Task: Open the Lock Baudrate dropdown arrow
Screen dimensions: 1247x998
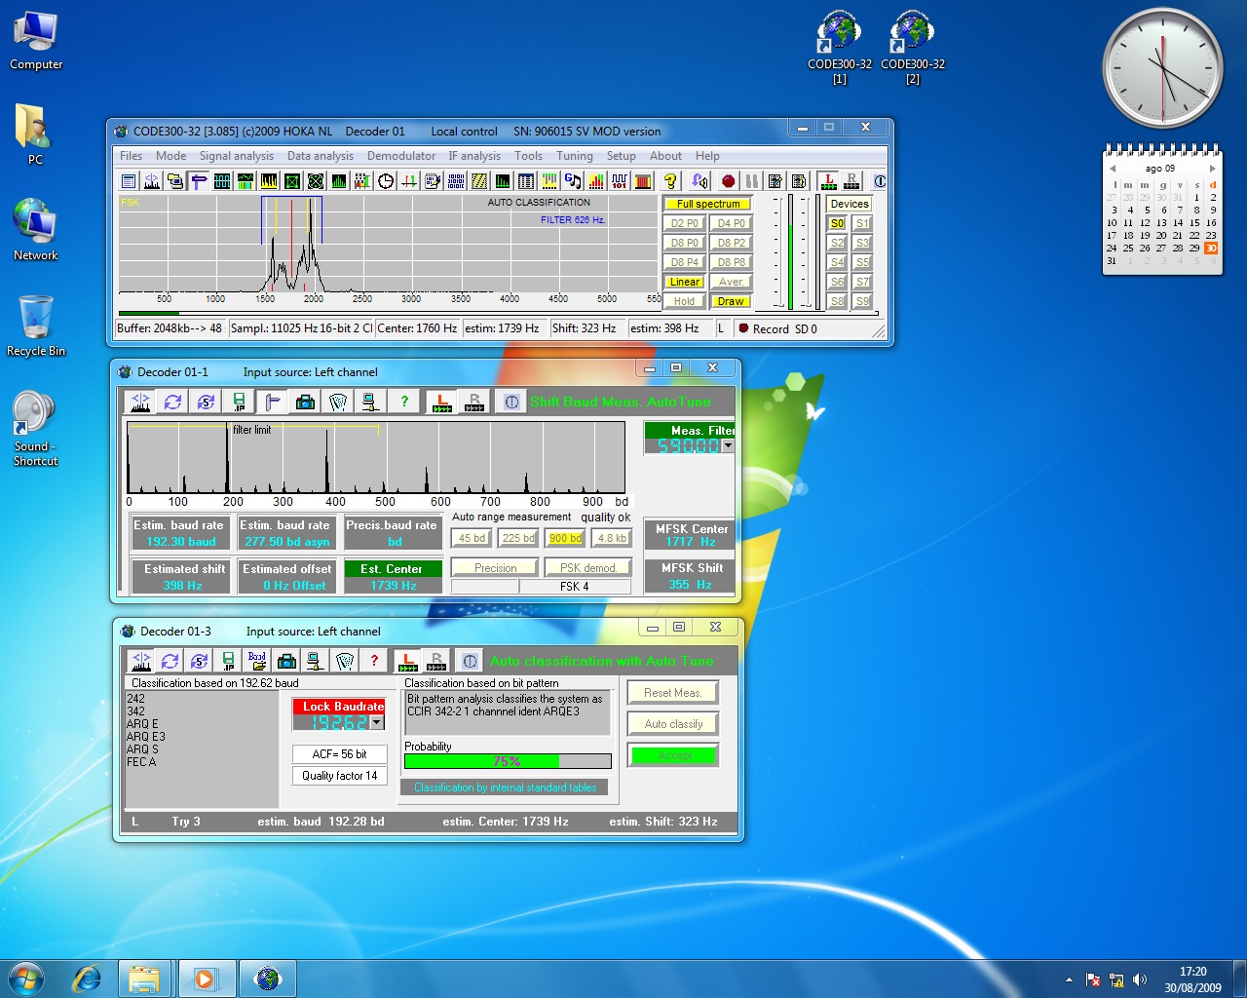Action: 377,722
